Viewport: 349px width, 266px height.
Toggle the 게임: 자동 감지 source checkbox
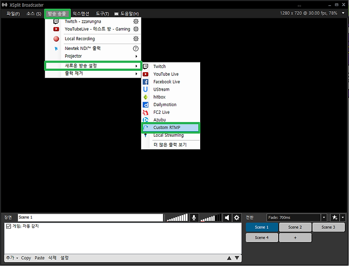pyautogui.click(x=8, y=226)
